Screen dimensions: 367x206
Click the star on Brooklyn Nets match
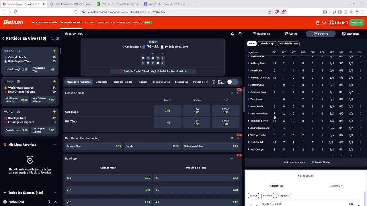click(x=54, y=112)
